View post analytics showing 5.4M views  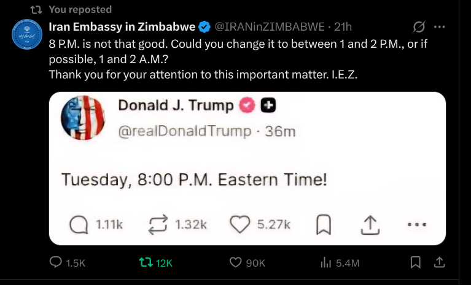click(x=326, y=262)
